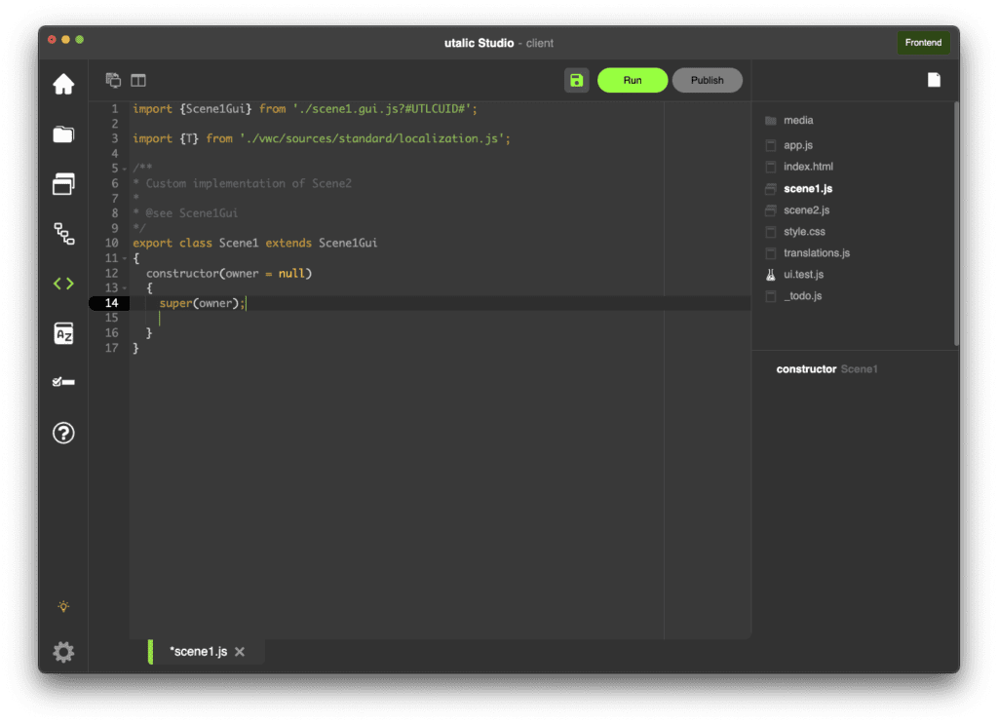Image resolution: width=998 pixels, height=724 pixels.
Task: Toggle the split layout view icon
Action: 138,80
